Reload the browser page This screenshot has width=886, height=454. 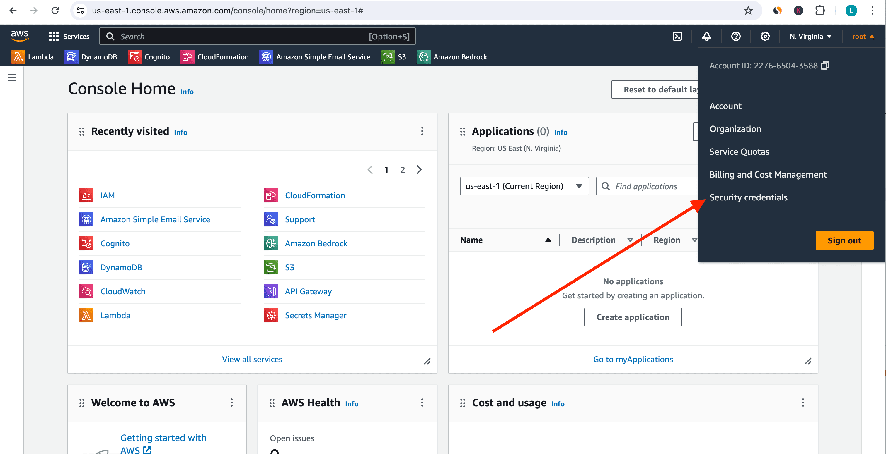(55, 11)
